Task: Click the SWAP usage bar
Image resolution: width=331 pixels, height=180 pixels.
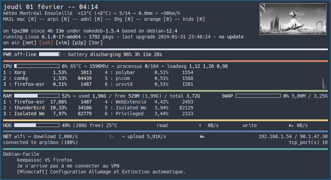Action: coord(257,96)
